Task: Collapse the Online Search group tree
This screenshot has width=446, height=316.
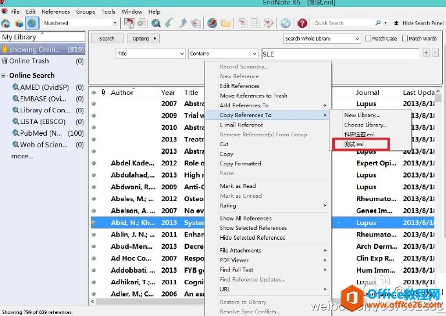Action: pyautogui.click(x=3, y=76)
